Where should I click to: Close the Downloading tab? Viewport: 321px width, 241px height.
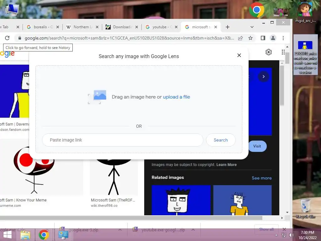[x=137, y=27]
